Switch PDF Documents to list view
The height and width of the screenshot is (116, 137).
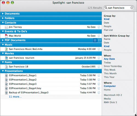[x=95, y=40]
